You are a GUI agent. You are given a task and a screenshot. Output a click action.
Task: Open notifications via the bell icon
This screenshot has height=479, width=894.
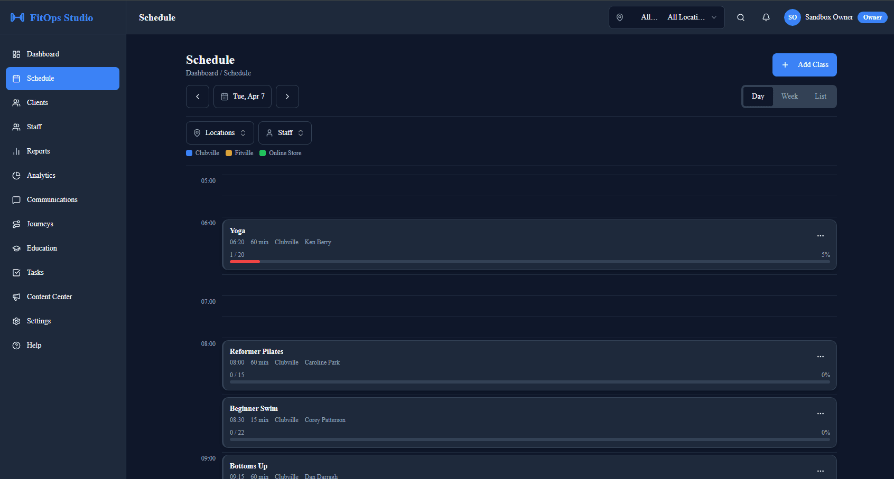pos(766,17)
